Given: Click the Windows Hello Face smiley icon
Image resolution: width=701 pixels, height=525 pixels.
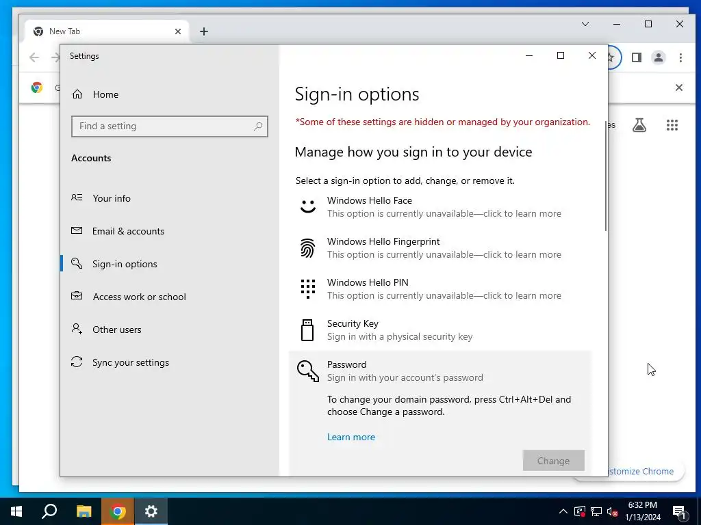Looking at the screenshot, I should point(307,206).
